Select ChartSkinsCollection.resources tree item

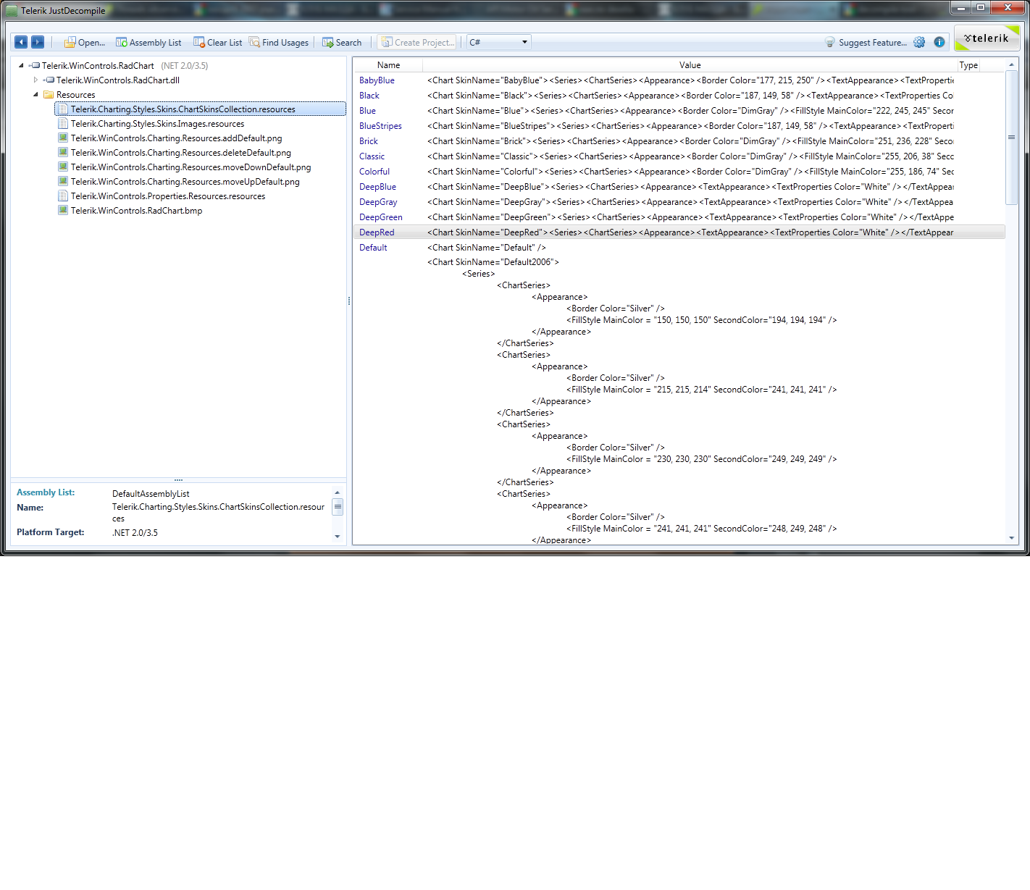pos(200,109)
